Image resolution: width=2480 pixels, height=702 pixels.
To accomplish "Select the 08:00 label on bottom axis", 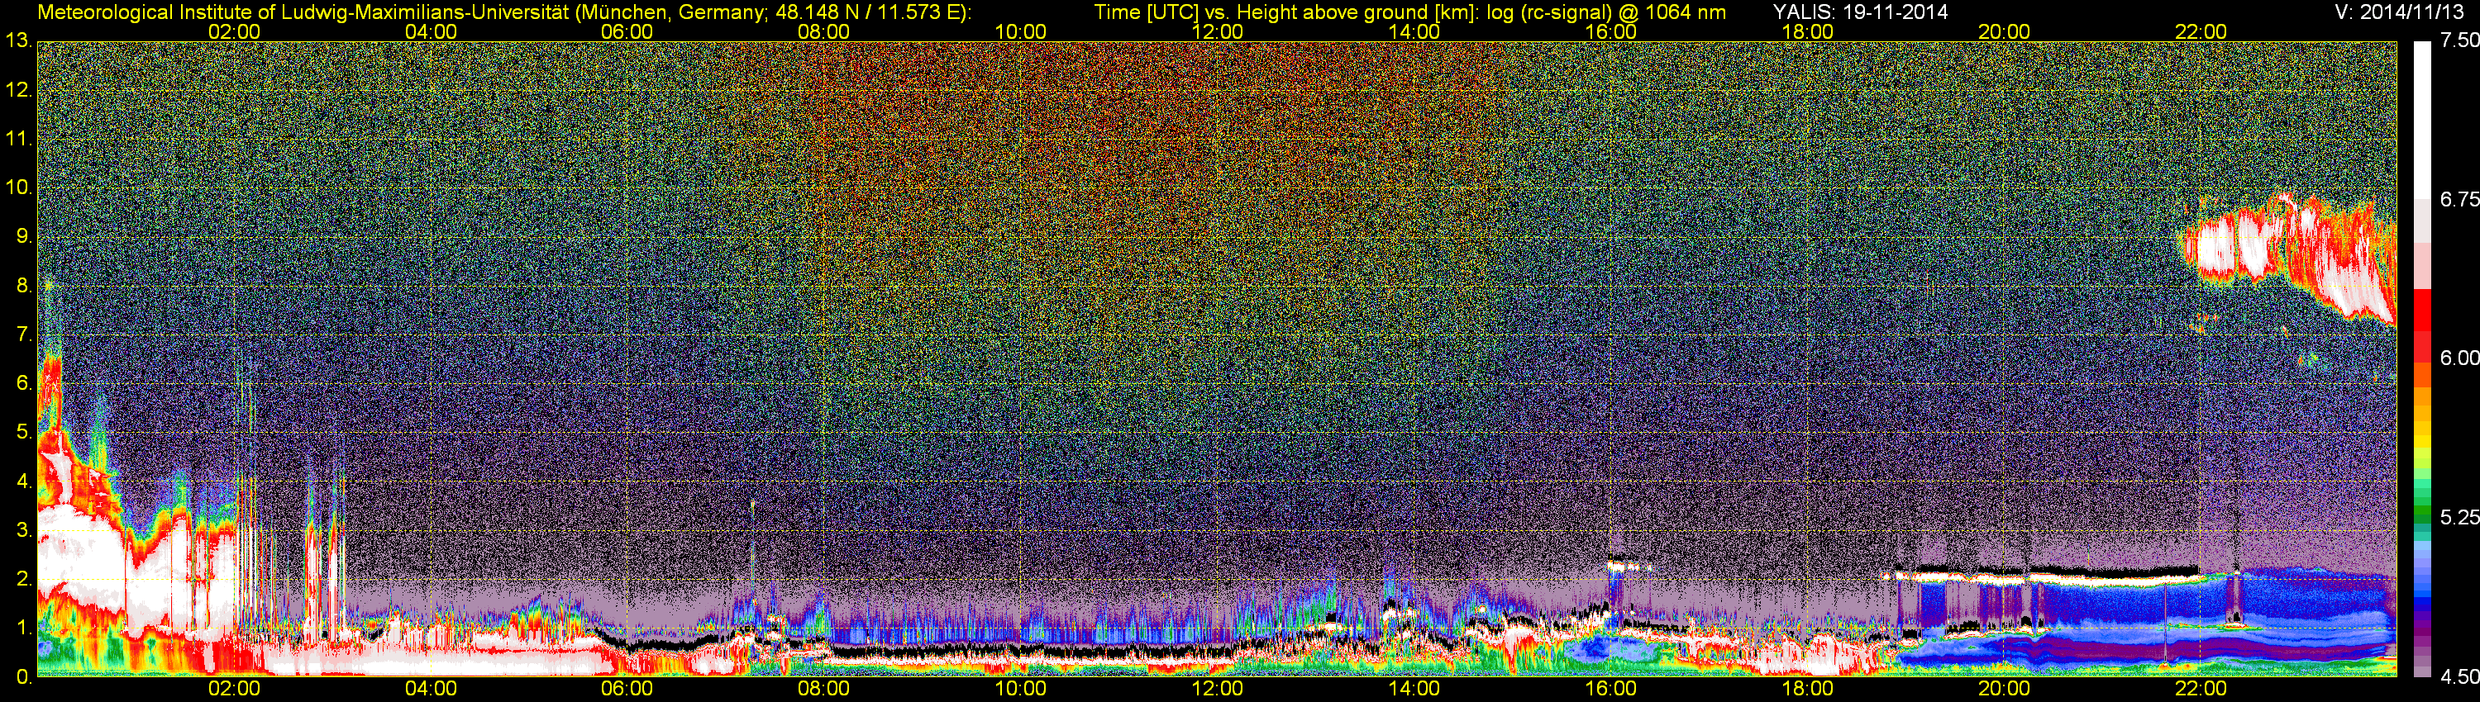I will 823,689.
